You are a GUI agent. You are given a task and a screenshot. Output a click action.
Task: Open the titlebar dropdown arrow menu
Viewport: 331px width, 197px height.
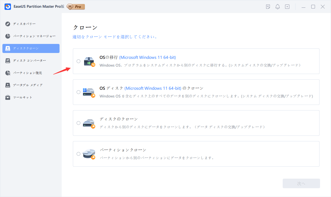click(x=287, y=6)
